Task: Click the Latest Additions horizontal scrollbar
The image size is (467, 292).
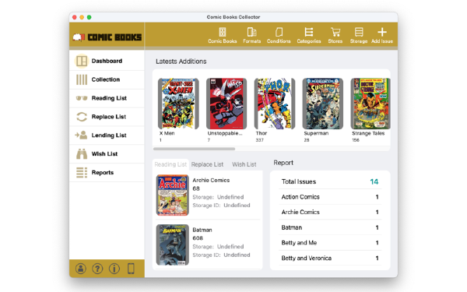Action: (194, 149)
